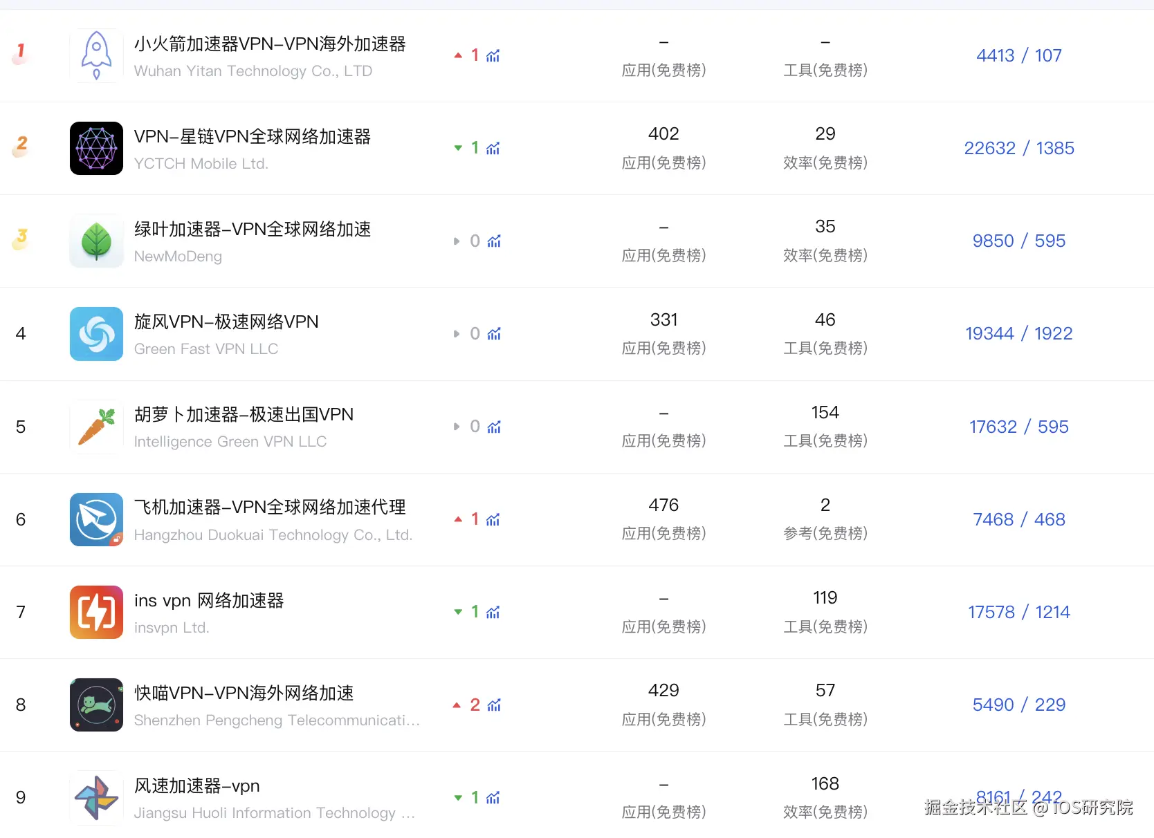View rank trend chart for 绿叶加速器
The image size is (1154, 838).
pos(493,241)
